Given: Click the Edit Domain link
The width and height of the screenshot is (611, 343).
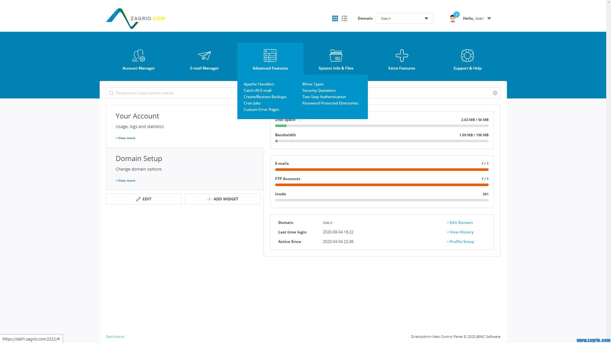Looking at the screenshot, I should 461,223.
